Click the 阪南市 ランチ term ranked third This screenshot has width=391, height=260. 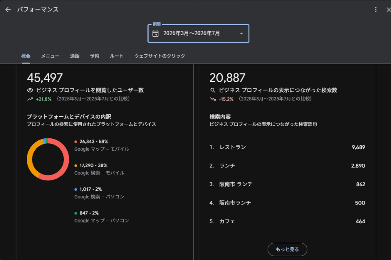[236, 184]
